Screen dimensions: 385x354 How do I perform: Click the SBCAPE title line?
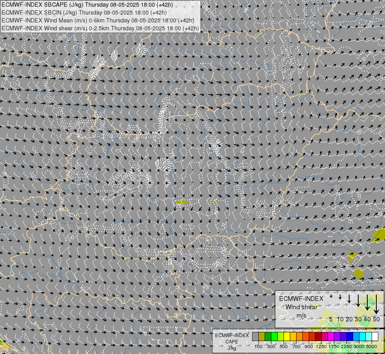pyautogui.click(x=87, y=5)
